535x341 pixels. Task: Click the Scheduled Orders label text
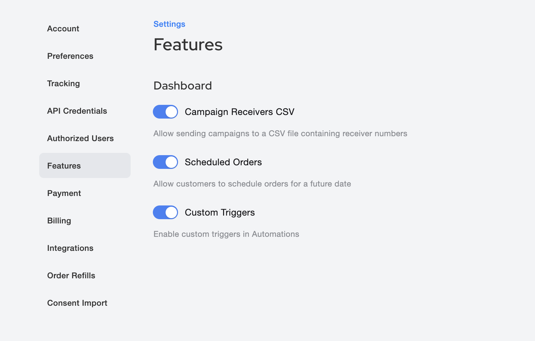(223, 162)
